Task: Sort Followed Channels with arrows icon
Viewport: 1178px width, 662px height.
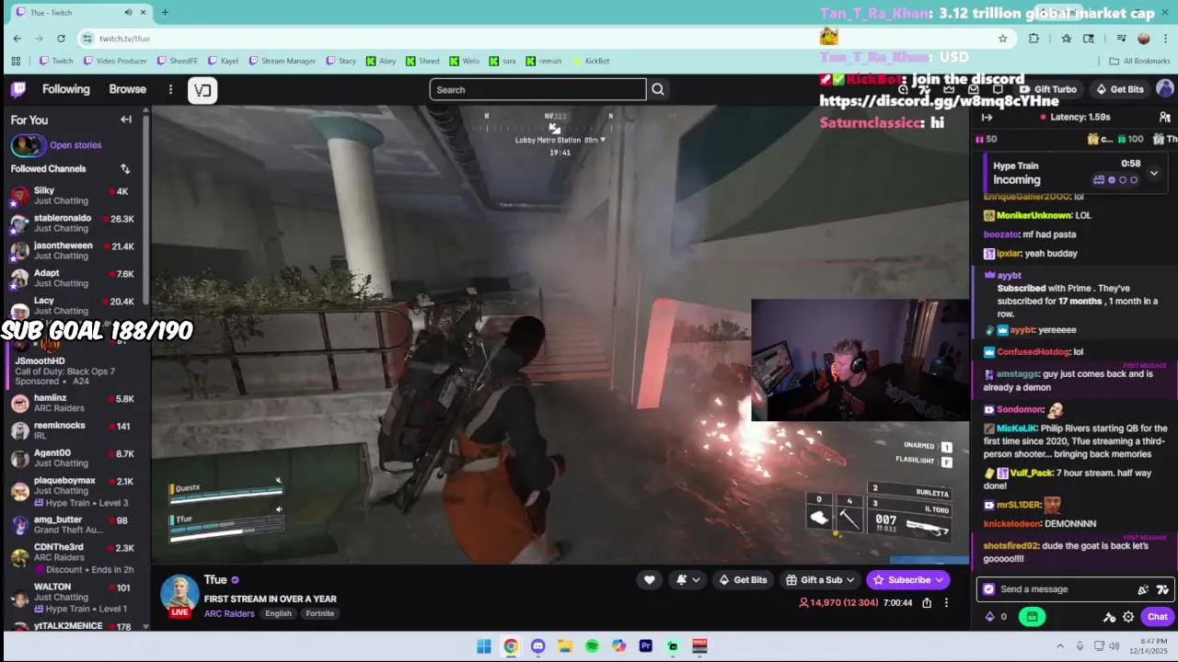Action: pos(125,169)
